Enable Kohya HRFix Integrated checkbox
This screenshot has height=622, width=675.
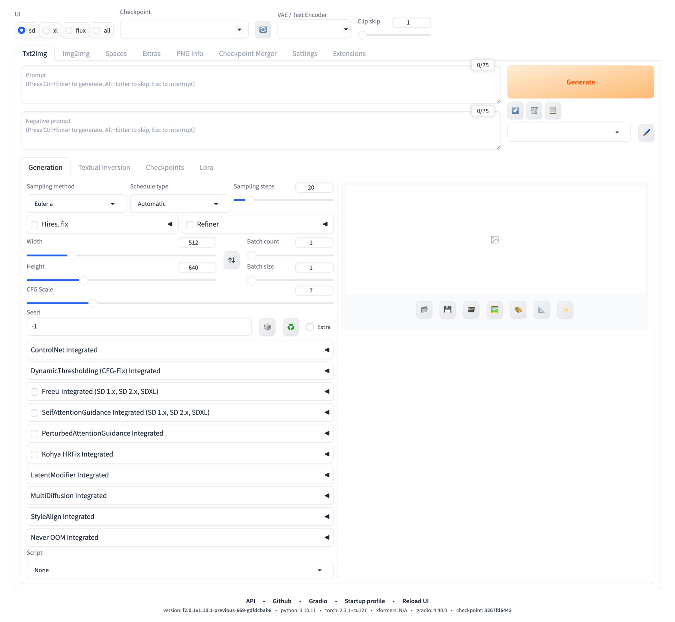(34, 454)
